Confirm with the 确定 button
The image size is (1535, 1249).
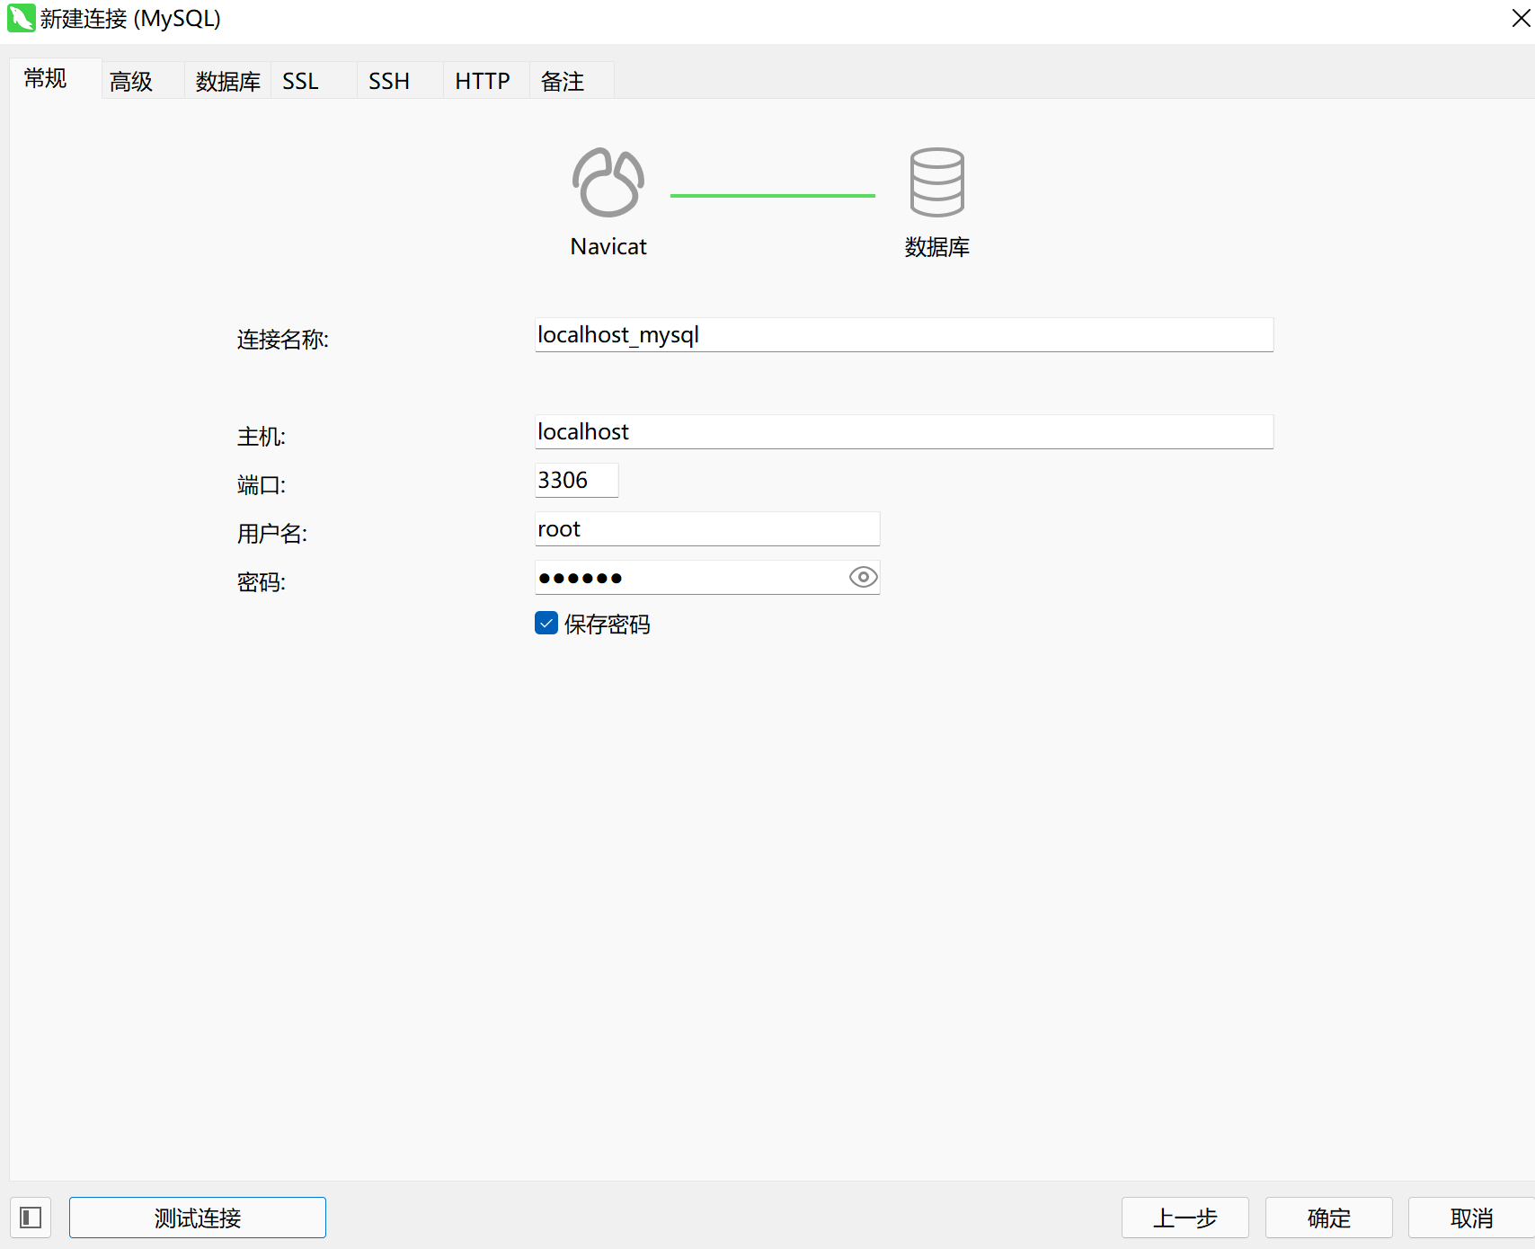1329,1218
